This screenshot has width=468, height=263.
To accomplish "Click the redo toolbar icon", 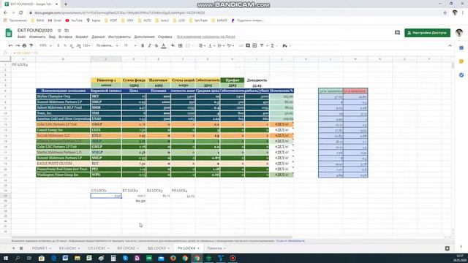I will click(x=18, y=45).
